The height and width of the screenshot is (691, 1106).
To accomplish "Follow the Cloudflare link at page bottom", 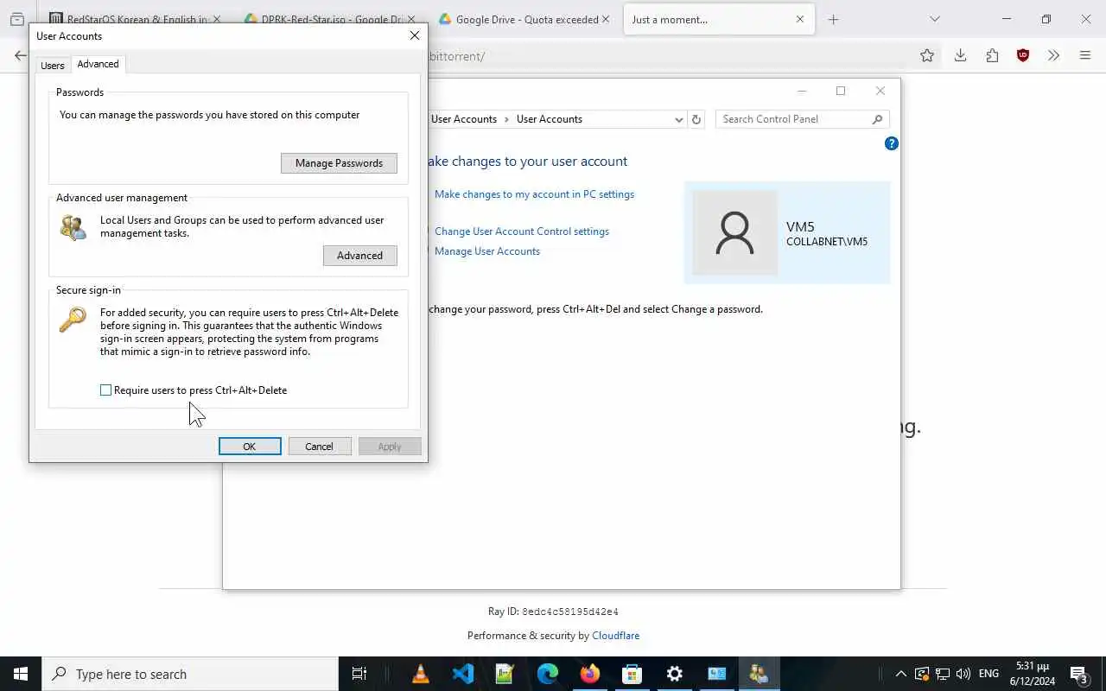I will (616, 636).
